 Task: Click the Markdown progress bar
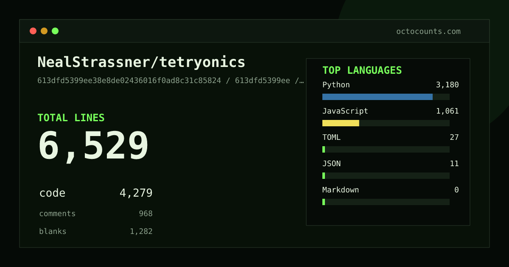(x=386, y=202)
